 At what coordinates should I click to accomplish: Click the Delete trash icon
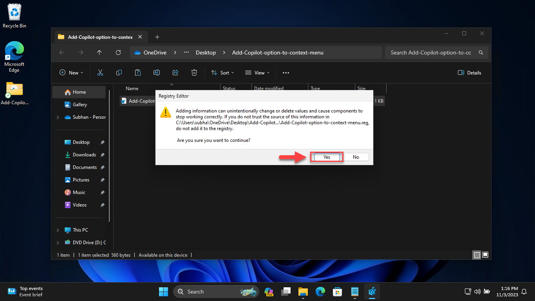pos(194,73)
